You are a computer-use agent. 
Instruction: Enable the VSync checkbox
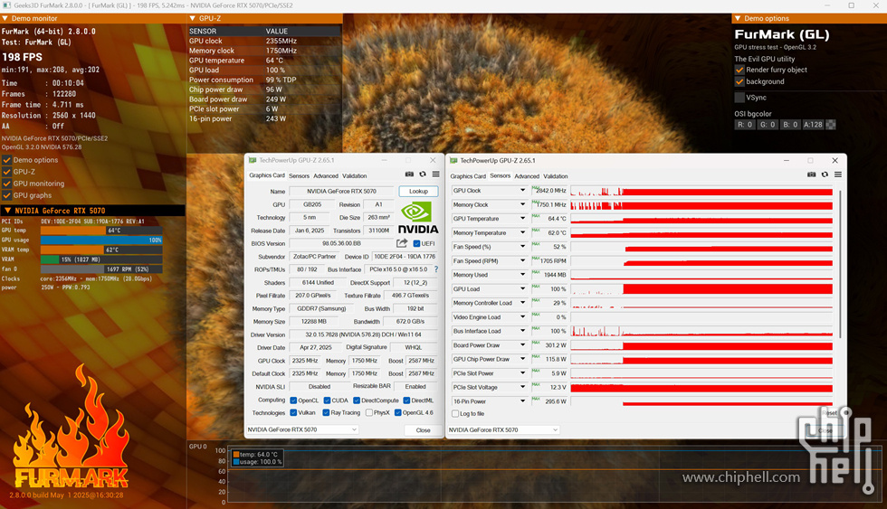pos(739,97)
